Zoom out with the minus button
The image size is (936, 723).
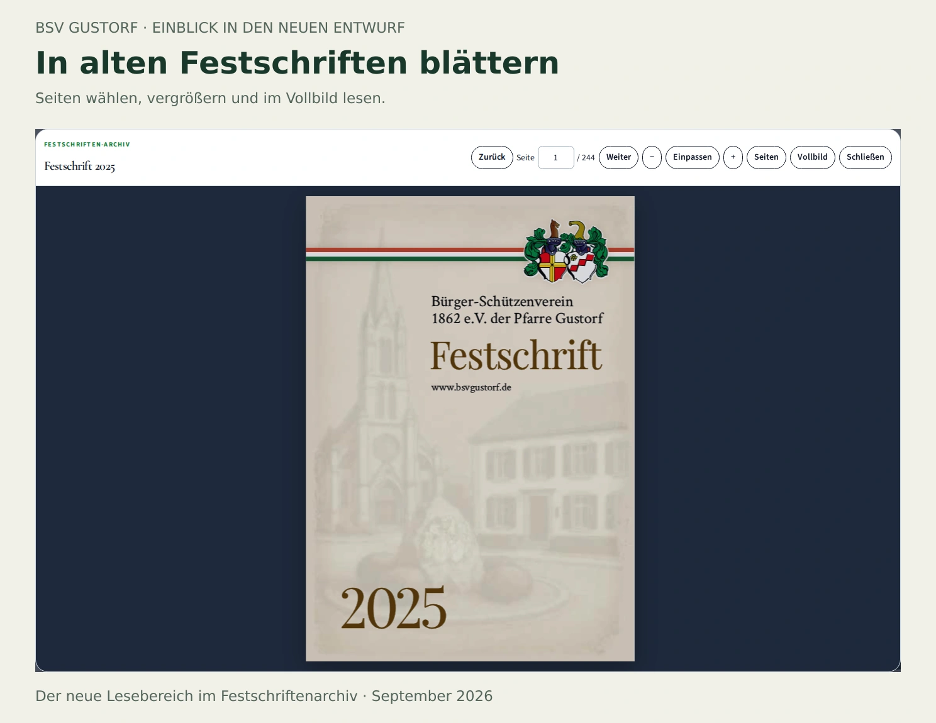(652, 157)
